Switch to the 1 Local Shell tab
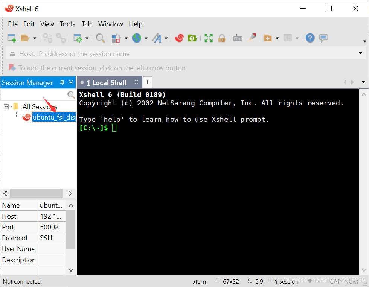The height and width of the screenshot is (287, 369). (106, 82)
